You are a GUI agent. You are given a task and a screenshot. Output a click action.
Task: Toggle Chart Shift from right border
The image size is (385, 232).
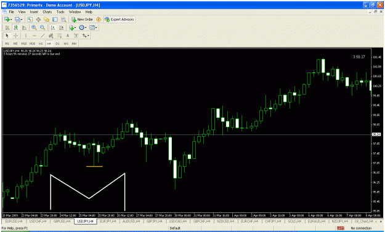click(61, 28)
